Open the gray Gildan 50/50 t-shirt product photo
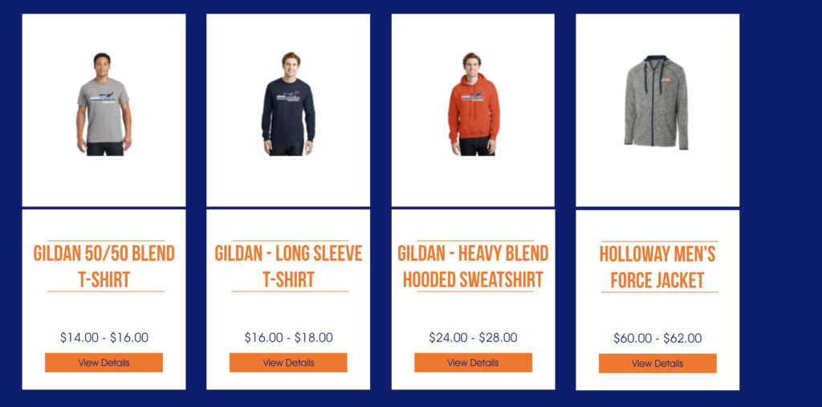 (104, 104)
